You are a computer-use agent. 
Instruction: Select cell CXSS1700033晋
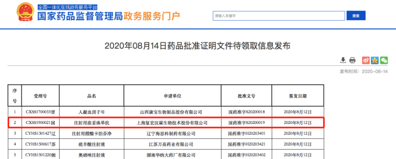point(40,112)
